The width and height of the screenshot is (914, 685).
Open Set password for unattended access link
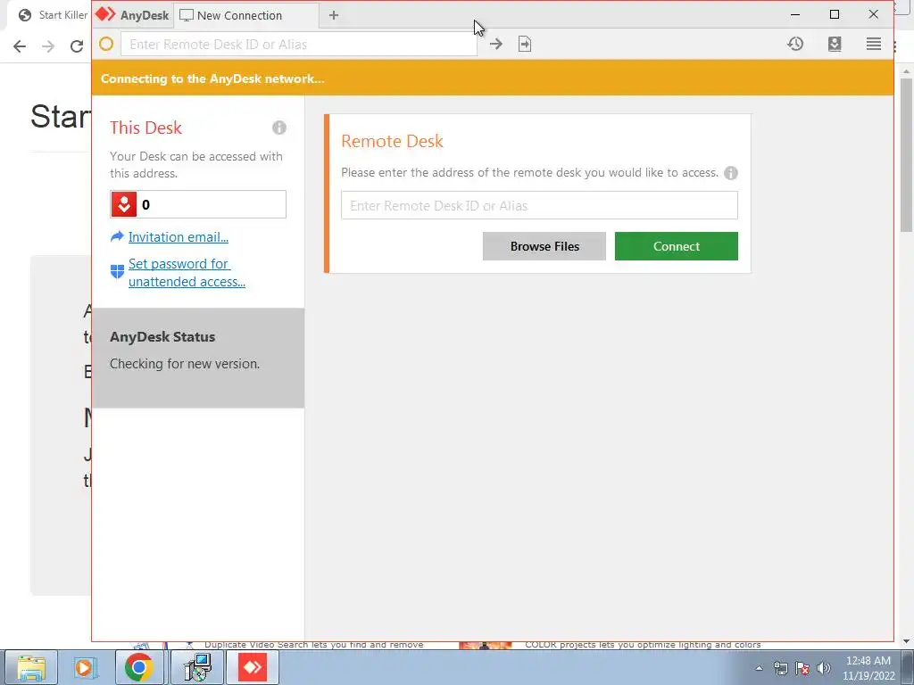pyautogui.click(x=187, y=273)
